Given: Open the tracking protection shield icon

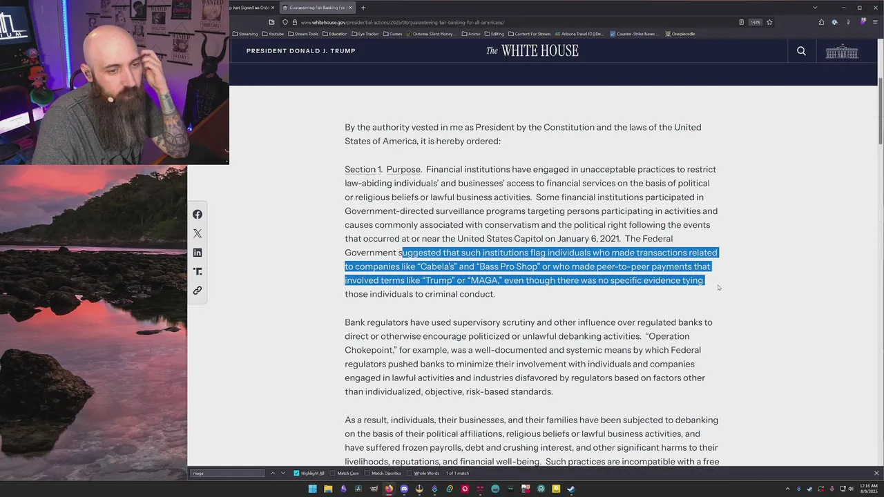Looking at the screenshot, I should (285, 22).
